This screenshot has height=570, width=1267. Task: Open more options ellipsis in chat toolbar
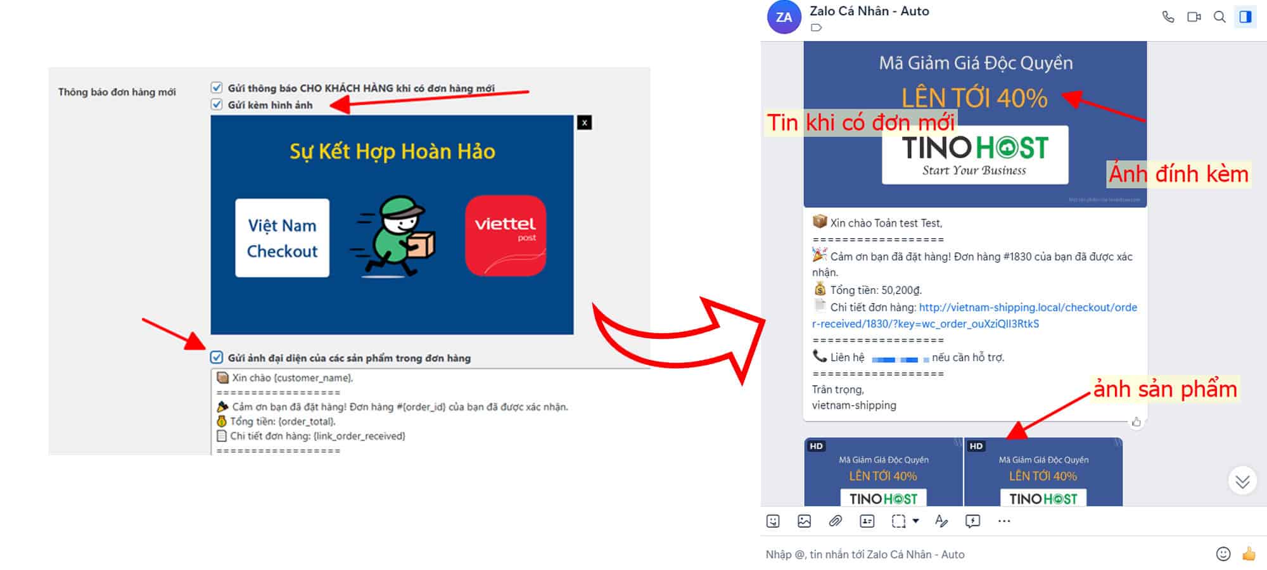pos(1004,521)
